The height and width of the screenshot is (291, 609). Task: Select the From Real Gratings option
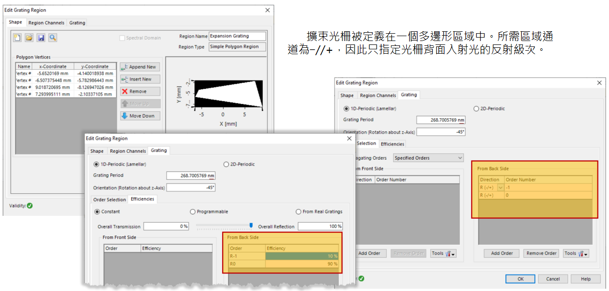298,212
